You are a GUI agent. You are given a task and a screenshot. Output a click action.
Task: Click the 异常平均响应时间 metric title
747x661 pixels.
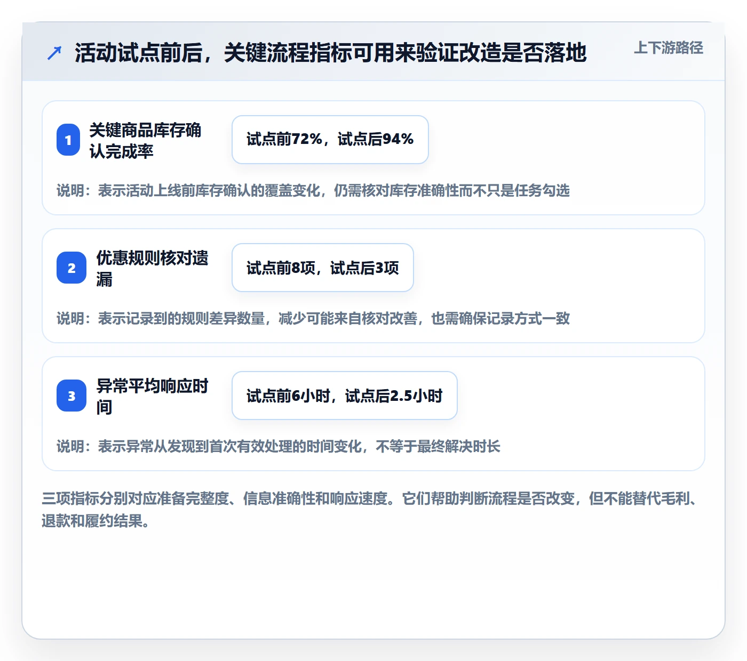[x=153, y=396]
